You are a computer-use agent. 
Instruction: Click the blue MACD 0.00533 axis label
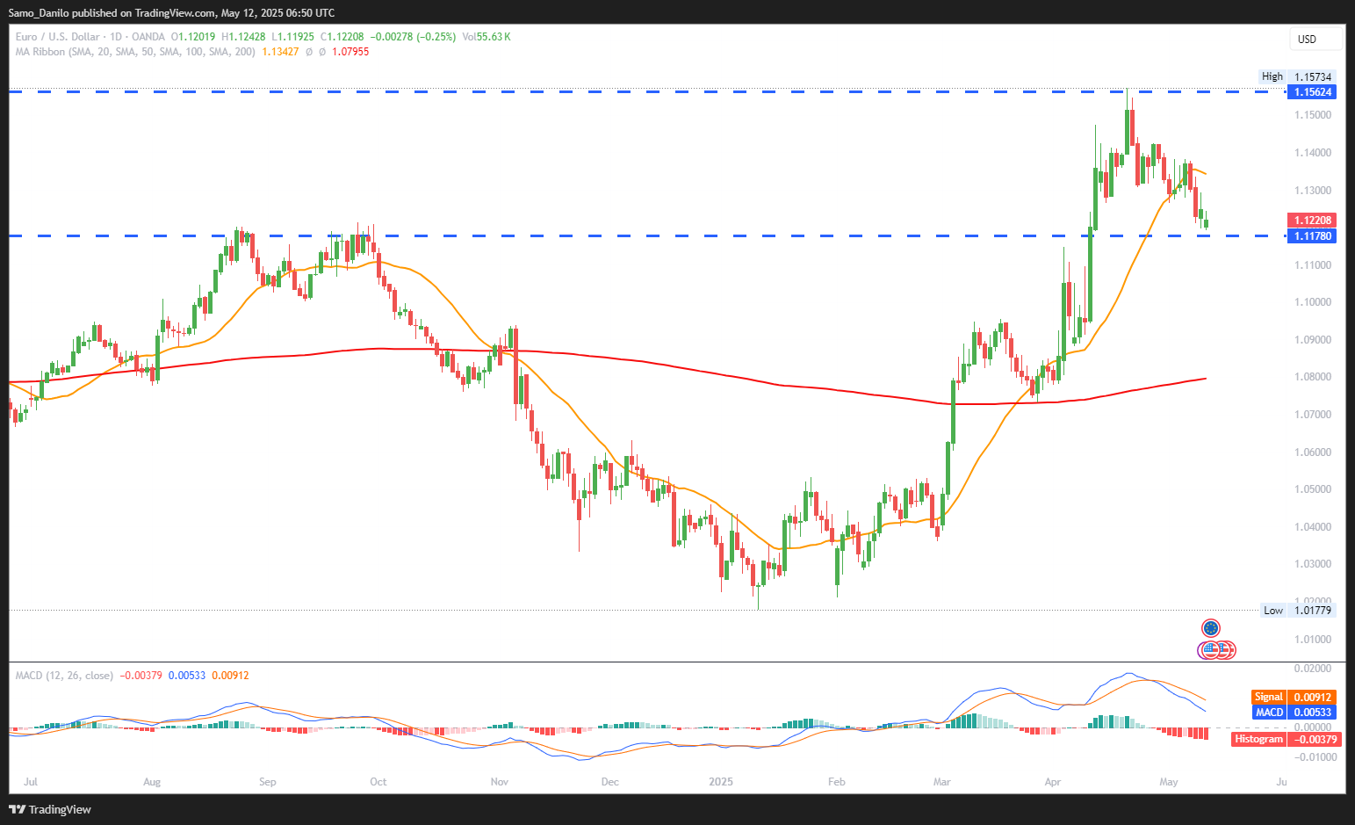1294,713
